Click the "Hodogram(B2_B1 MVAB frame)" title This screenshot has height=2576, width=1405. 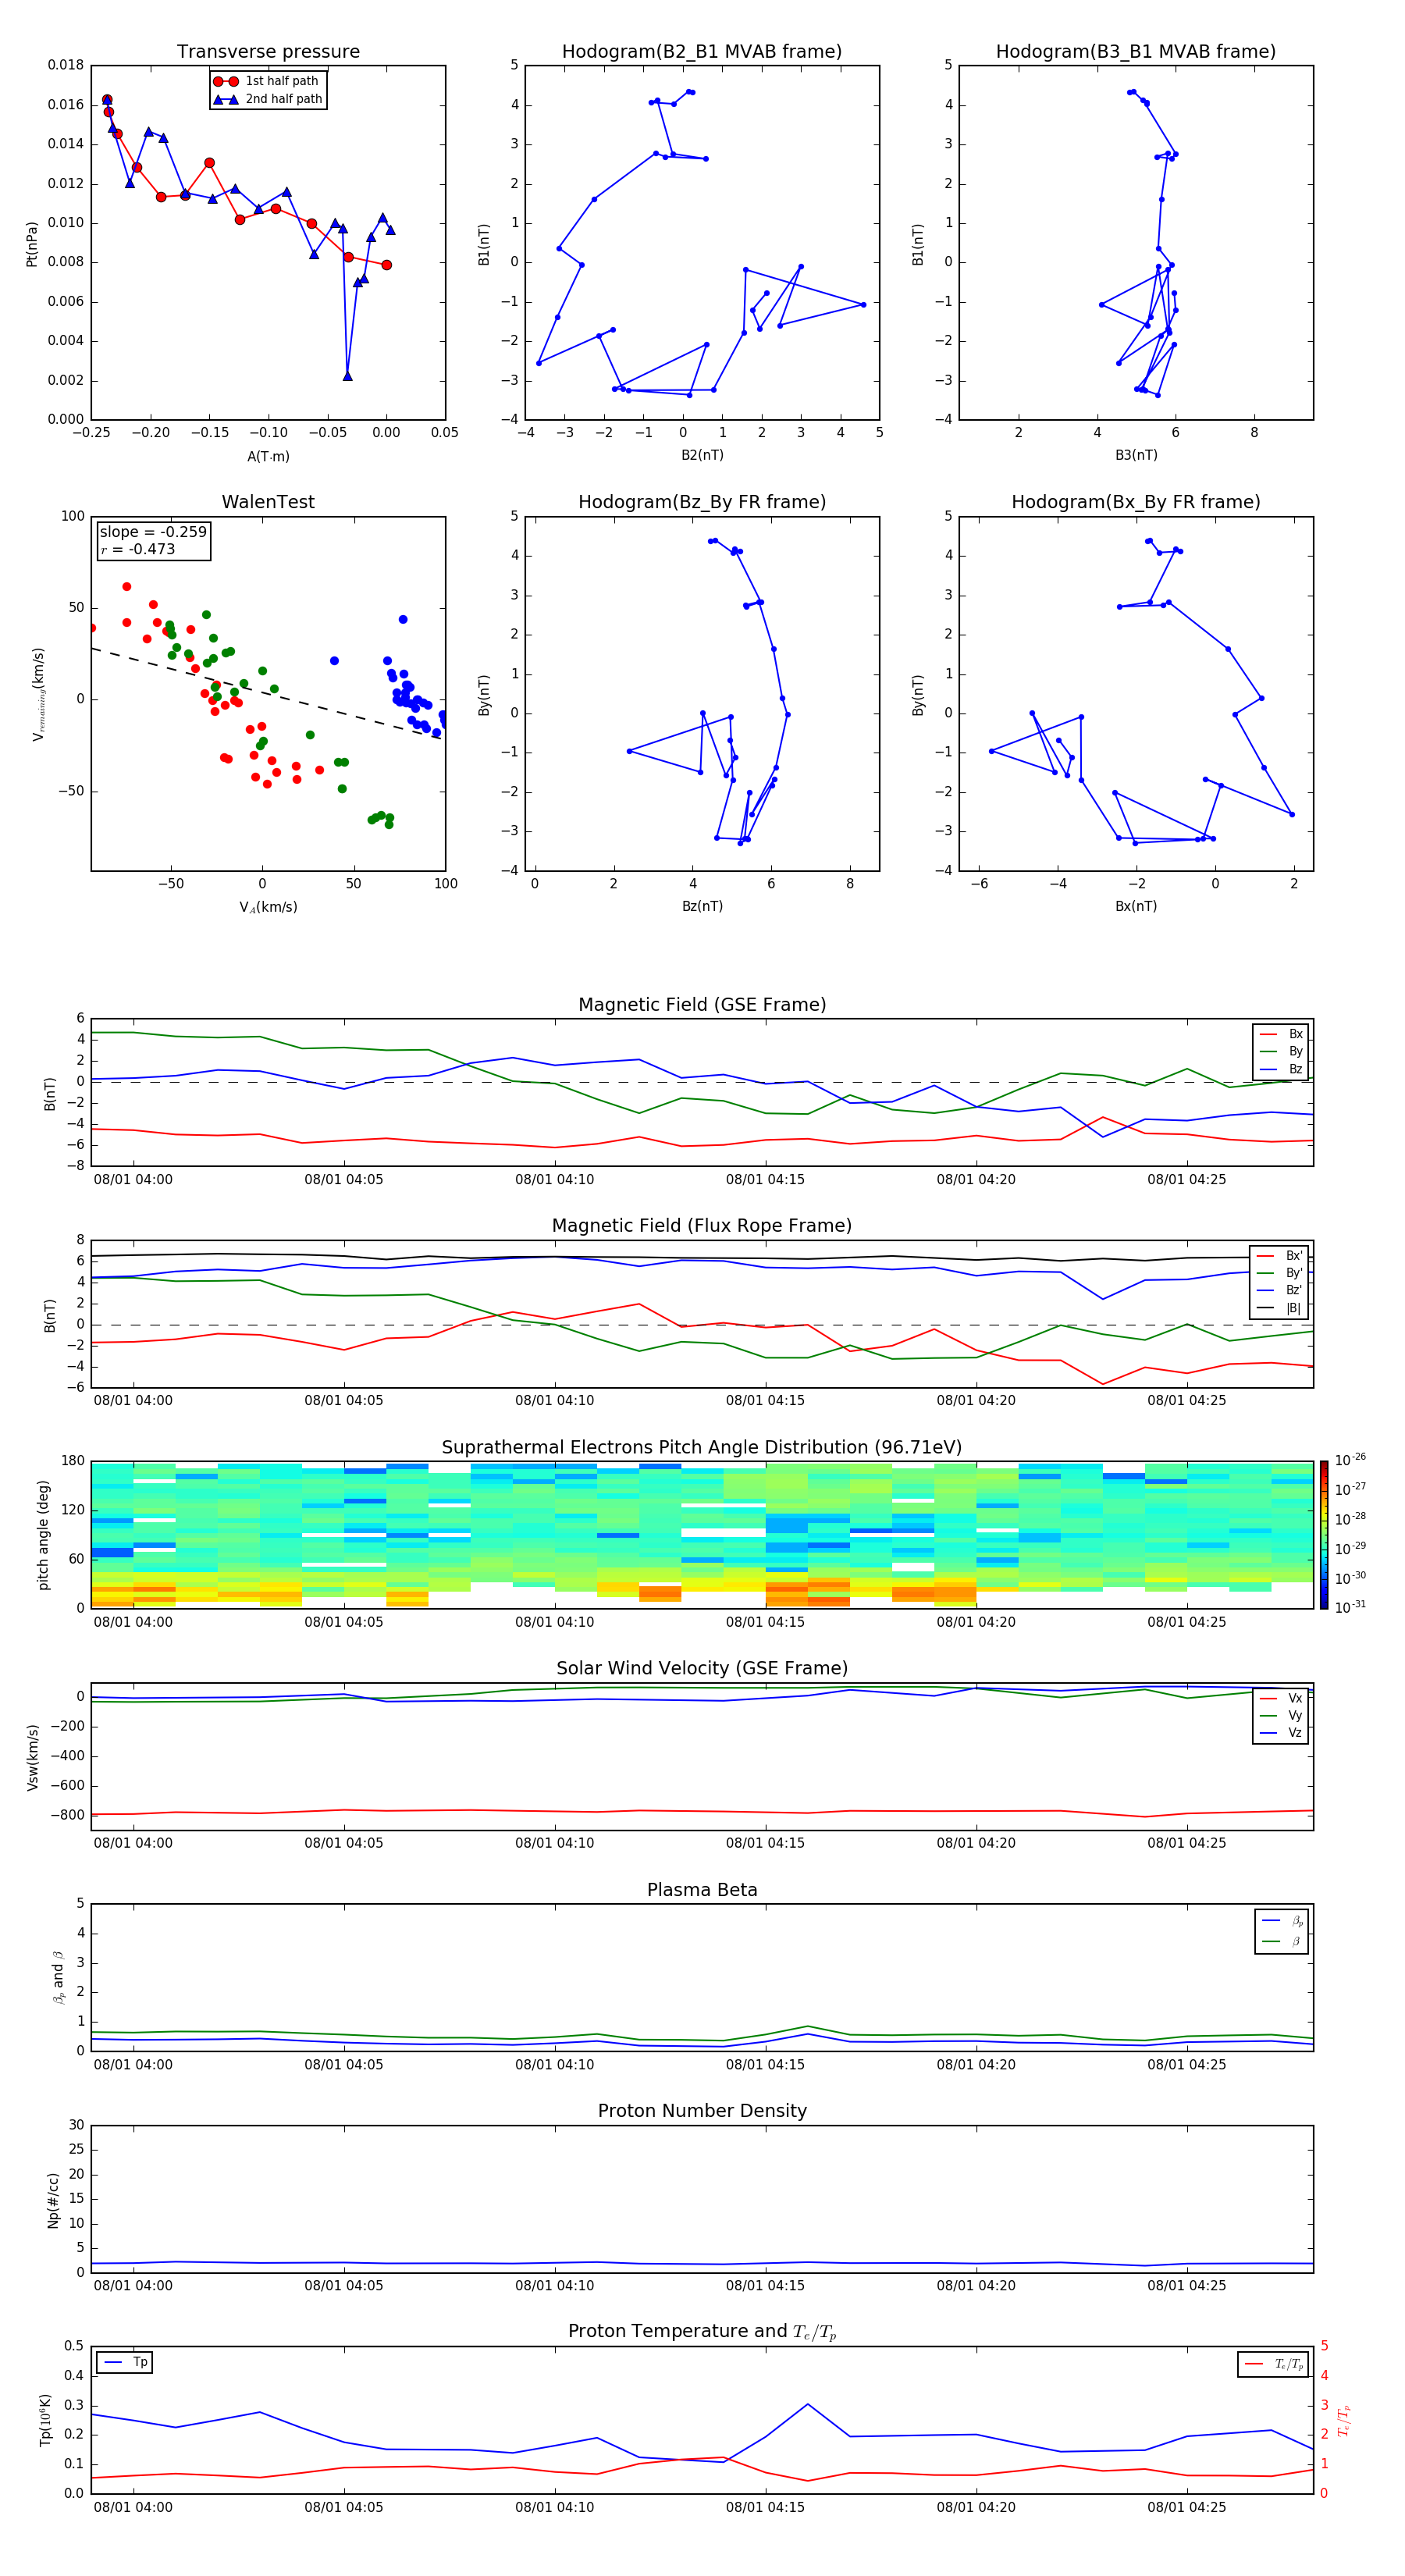(x=702, y=52)
